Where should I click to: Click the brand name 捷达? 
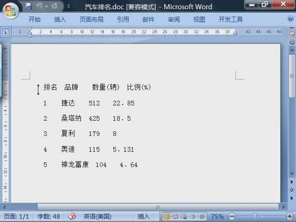pyautogui.click(x=68, y=103)
